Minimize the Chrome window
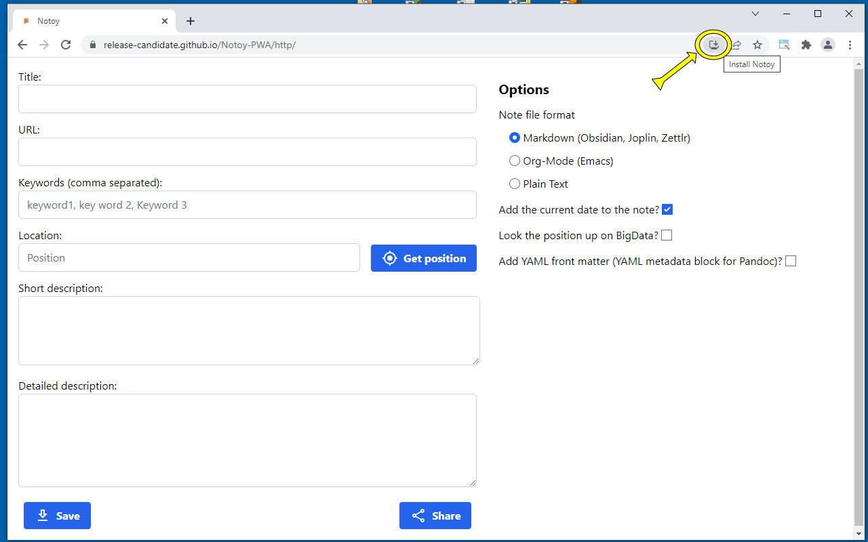Viewport: 868px width, 542px height. point(787,14)
